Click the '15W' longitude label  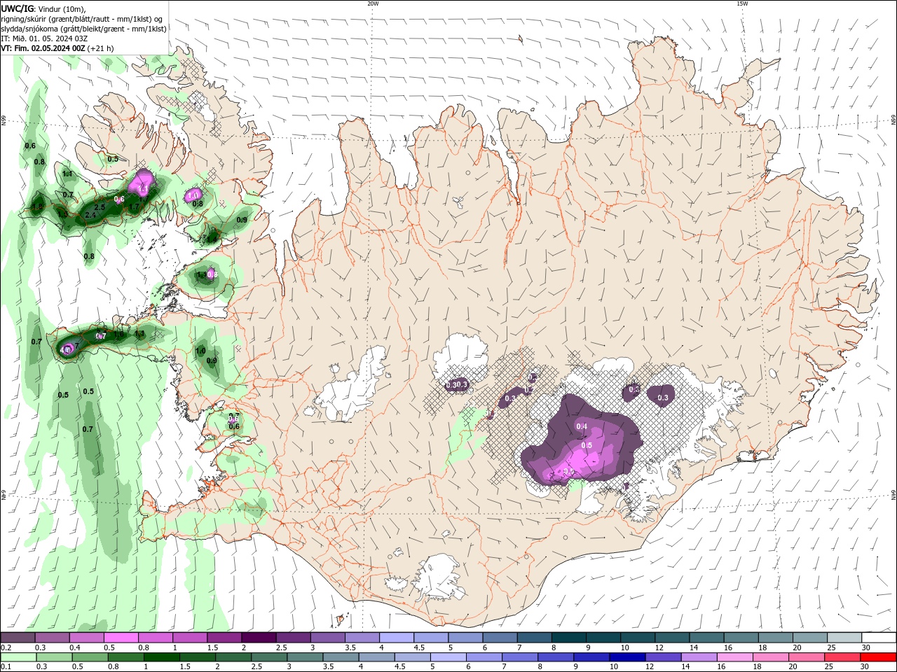[741, 3]
